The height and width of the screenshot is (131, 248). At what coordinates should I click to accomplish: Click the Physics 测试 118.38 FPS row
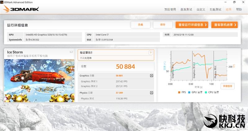click(x=116, y=99)
